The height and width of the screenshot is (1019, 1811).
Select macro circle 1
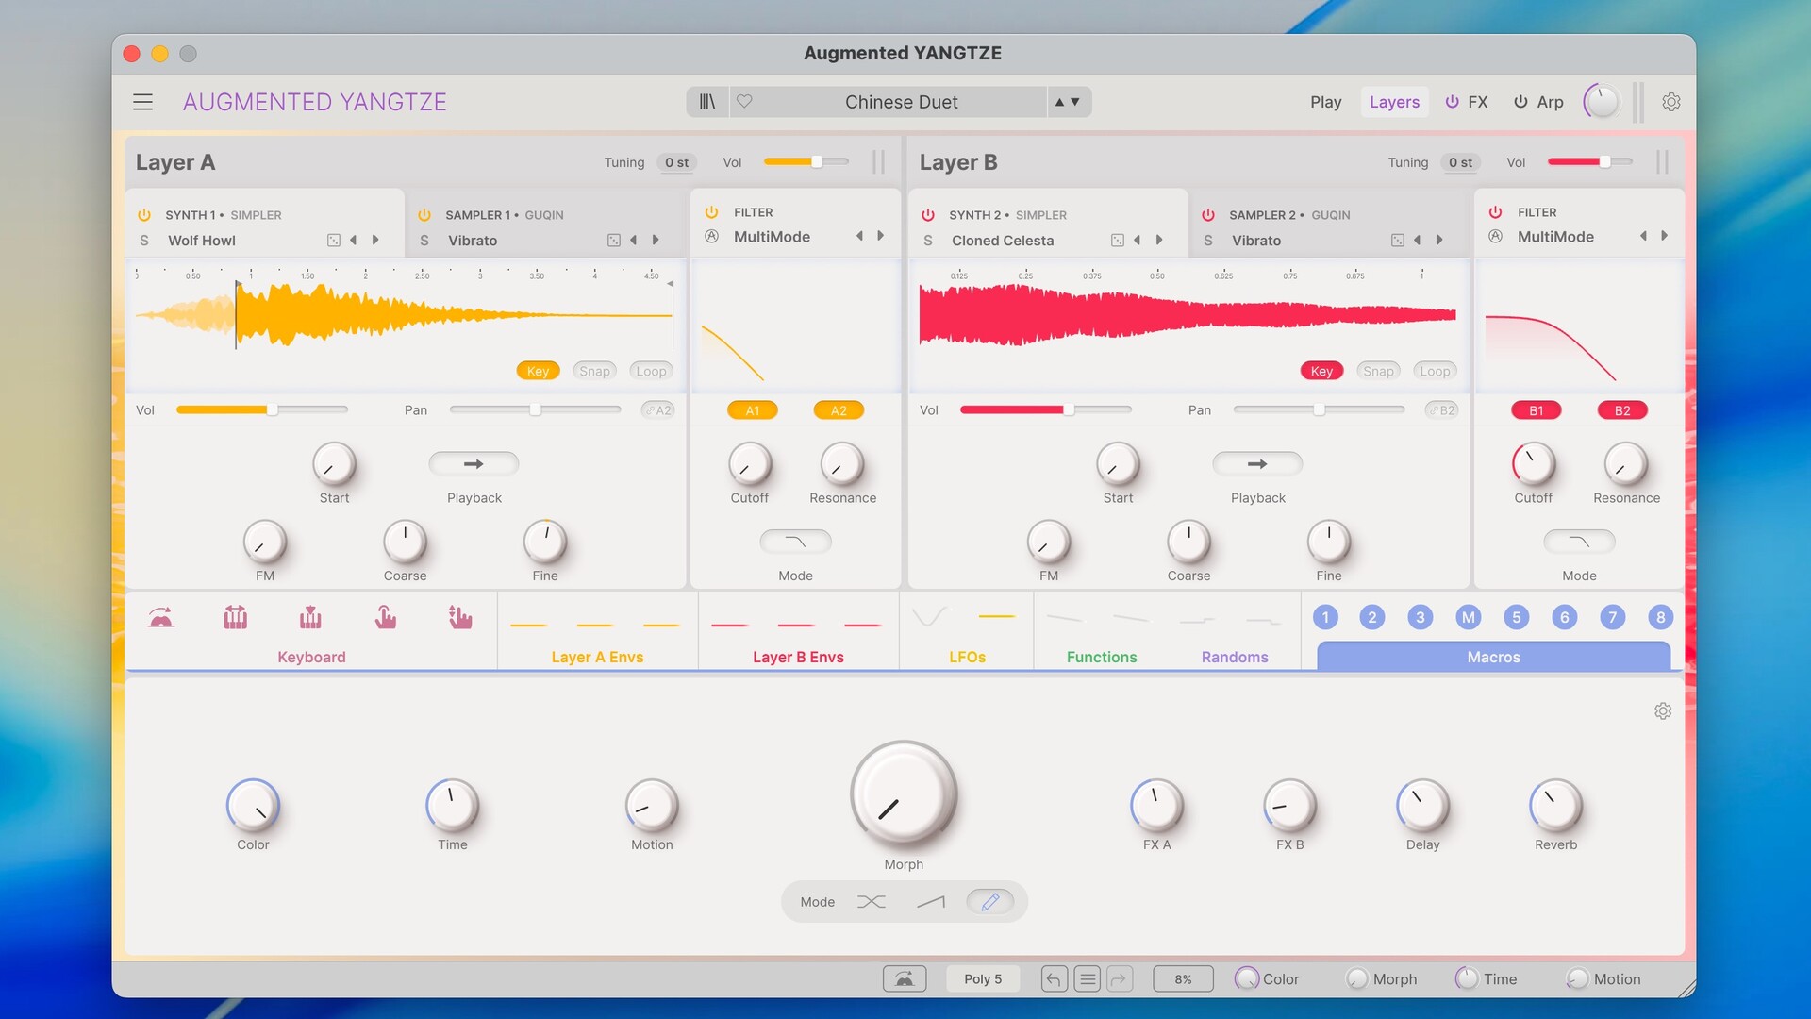pyautogui.click(x=1325, y=617)
